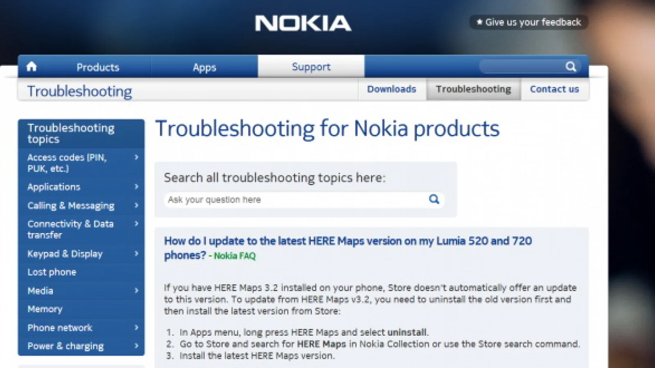Open the Applications topic
The height and width of the screenshot is (368, 655).
click(x=54, y=187)
